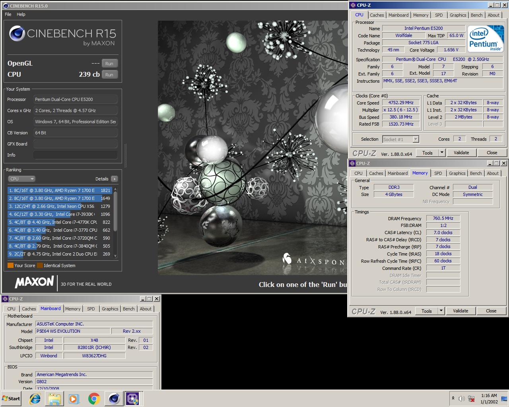Click Validate in CPU-Z CPU window
The width and height of the screenshot is (509, 407).
[x=461, y=153]
